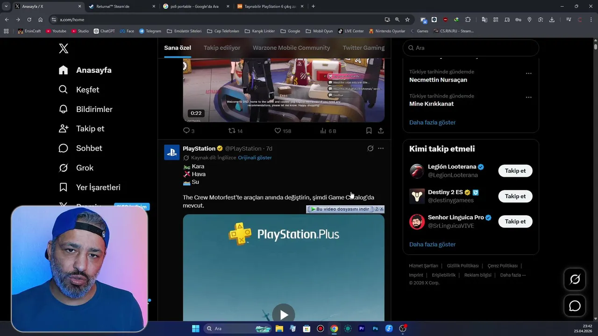
Task: Follow Legión Looterana
Action: tap(515, 171)
